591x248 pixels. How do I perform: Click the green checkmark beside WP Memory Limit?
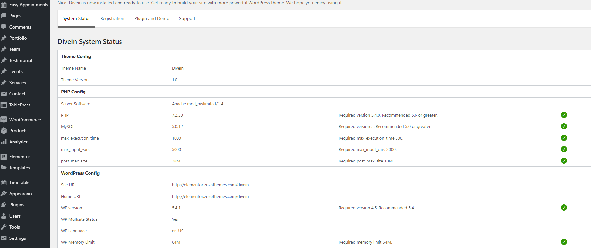point(563,242)
